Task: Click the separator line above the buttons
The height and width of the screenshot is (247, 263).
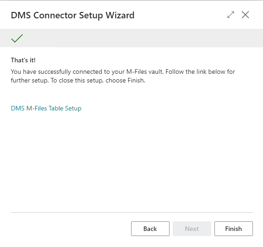Action: click(132, 212)
